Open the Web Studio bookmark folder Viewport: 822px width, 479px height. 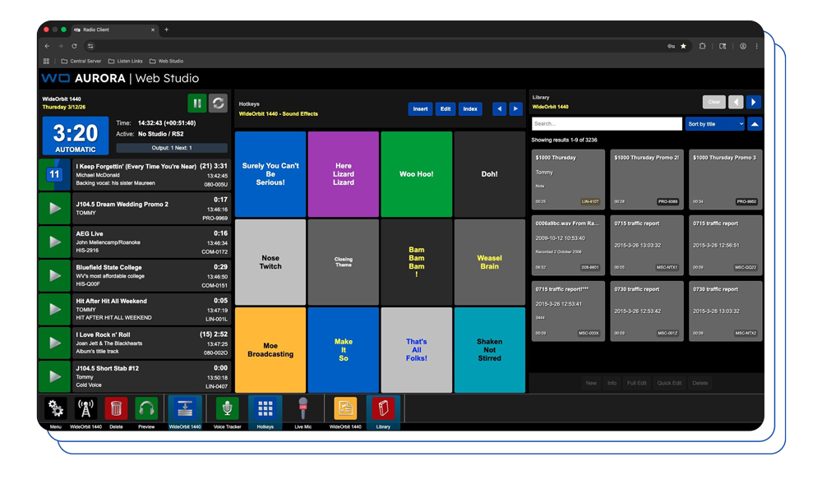click(166, 62)
